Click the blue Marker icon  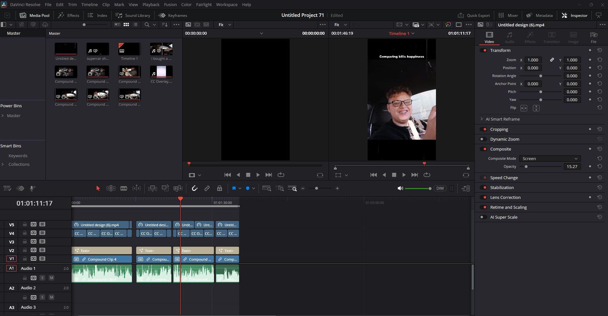coord(248,188)
